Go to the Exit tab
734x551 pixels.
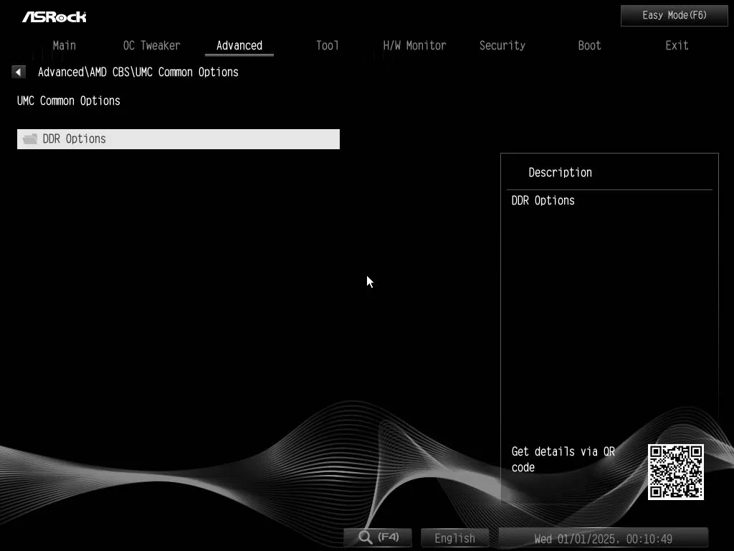tap(677, 45)
